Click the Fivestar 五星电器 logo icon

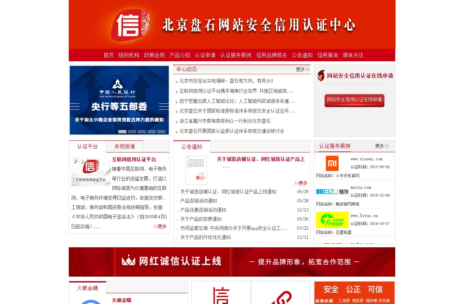pos(332,220)
